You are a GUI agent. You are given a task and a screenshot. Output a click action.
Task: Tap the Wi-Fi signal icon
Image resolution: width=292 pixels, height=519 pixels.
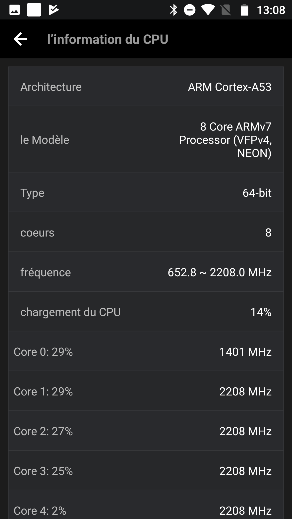coord(208,10)
